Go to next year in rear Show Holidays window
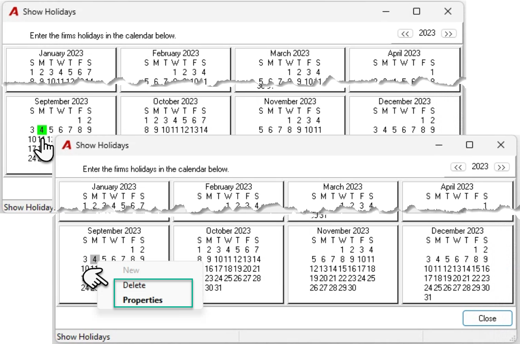The image size is (520, 344). click(449, 34)
